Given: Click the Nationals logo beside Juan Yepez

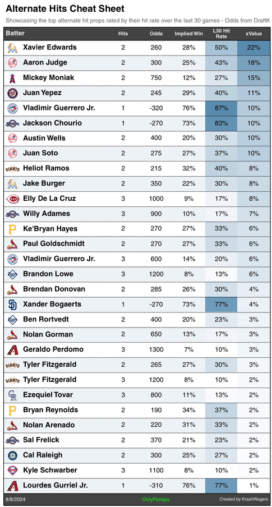Looking at the screenshot, I should point(12,93).
